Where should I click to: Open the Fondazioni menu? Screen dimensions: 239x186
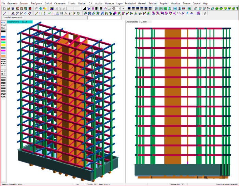pos(130,3)
